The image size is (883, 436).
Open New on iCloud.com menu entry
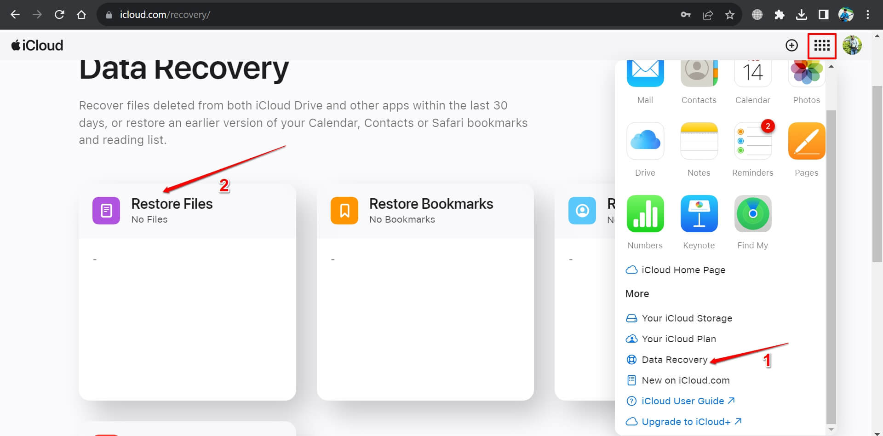[x=678, y=380]
